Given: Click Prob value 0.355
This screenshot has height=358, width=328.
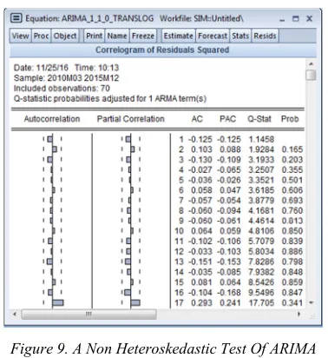Looking at the screenshot, I should (x=292, y=169).
